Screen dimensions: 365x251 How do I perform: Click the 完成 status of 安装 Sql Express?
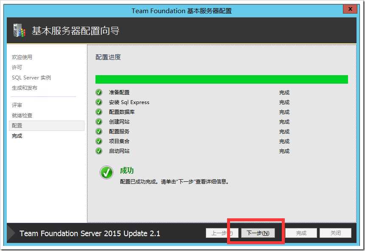point(284,102)
